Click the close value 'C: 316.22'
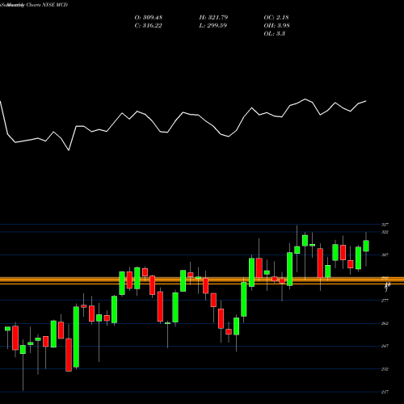The image size is (404, 404). [x=149, y=26]
